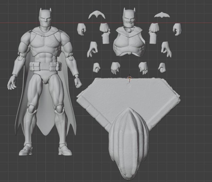This screenshot has width=212, height=182.
Task: Select the ribbed pod-shaped object below the base
Action: tap(129, 144)
